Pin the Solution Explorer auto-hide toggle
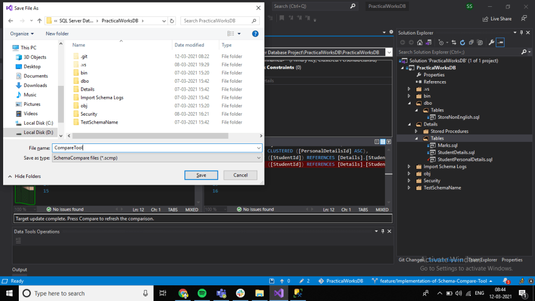535x301 pixels. pos(521,32)
